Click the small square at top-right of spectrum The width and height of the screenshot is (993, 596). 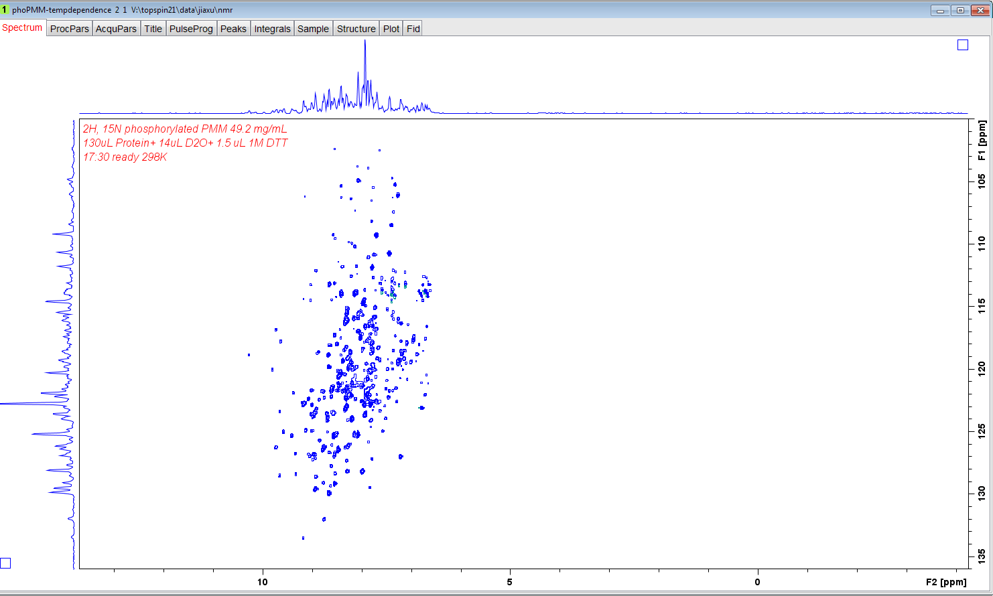963,45
